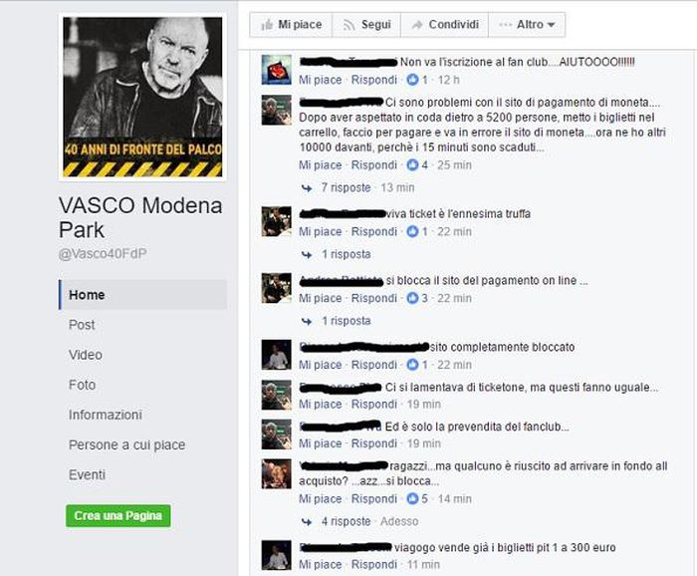Click the like icon showing 4 likes

[412, 165]
